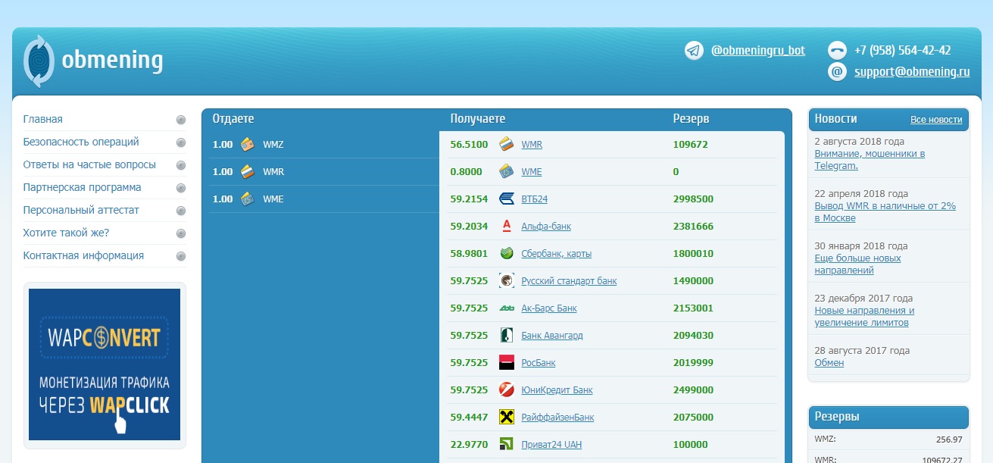993x463 pixels.
Task: Click the WapConvert advertisement banner
Action: point(105,364)
